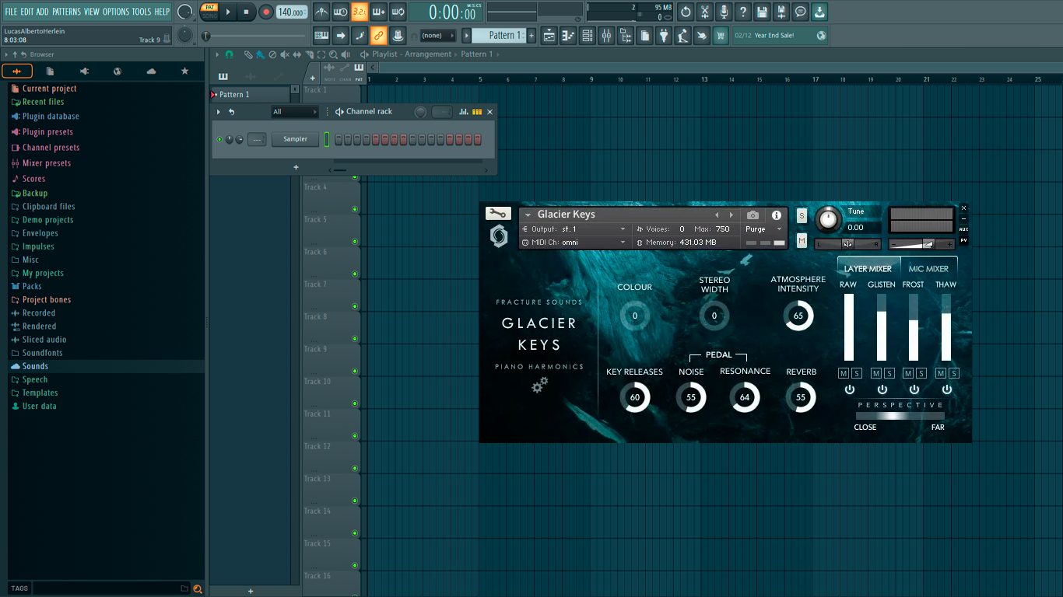
Task: Select the playlist pencil draw tool
Action: (248, 54)
